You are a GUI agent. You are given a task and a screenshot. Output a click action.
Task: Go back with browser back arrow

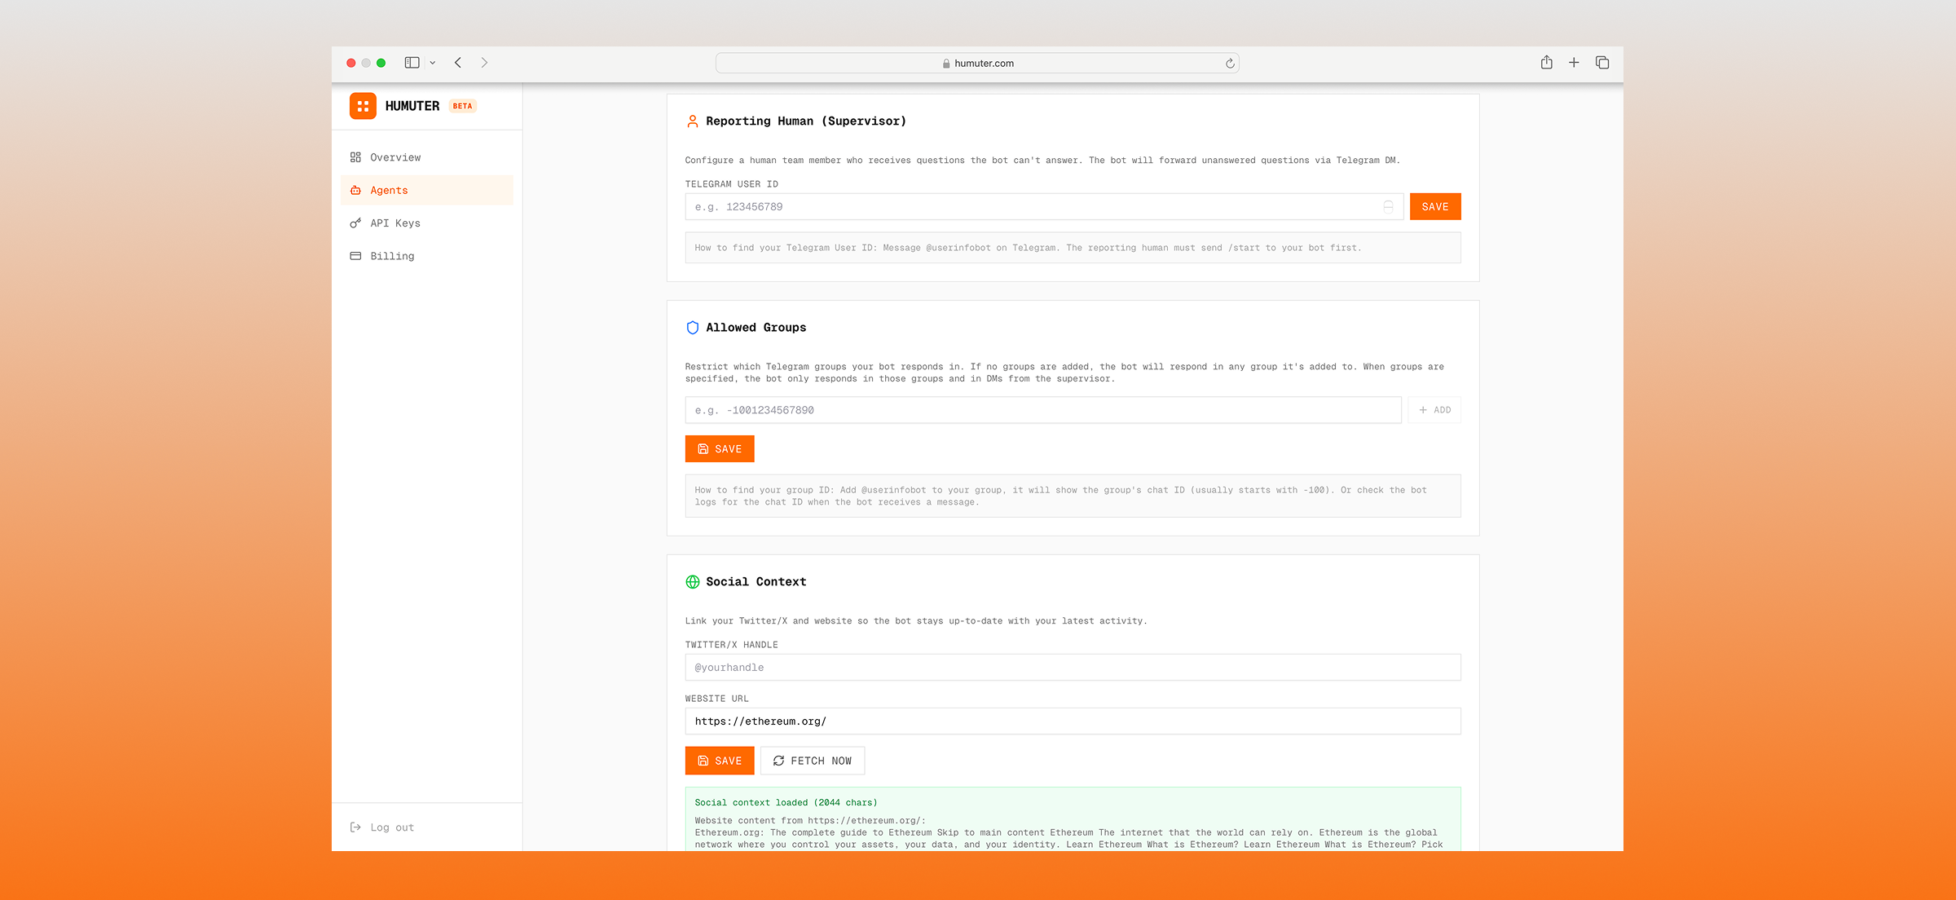click(458, 63)
